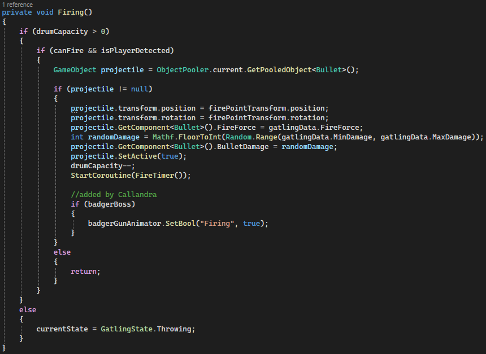The height and width of the screenshot is (354, 486).
Task: Click Throwing enum value
Action: coord(174,329)
